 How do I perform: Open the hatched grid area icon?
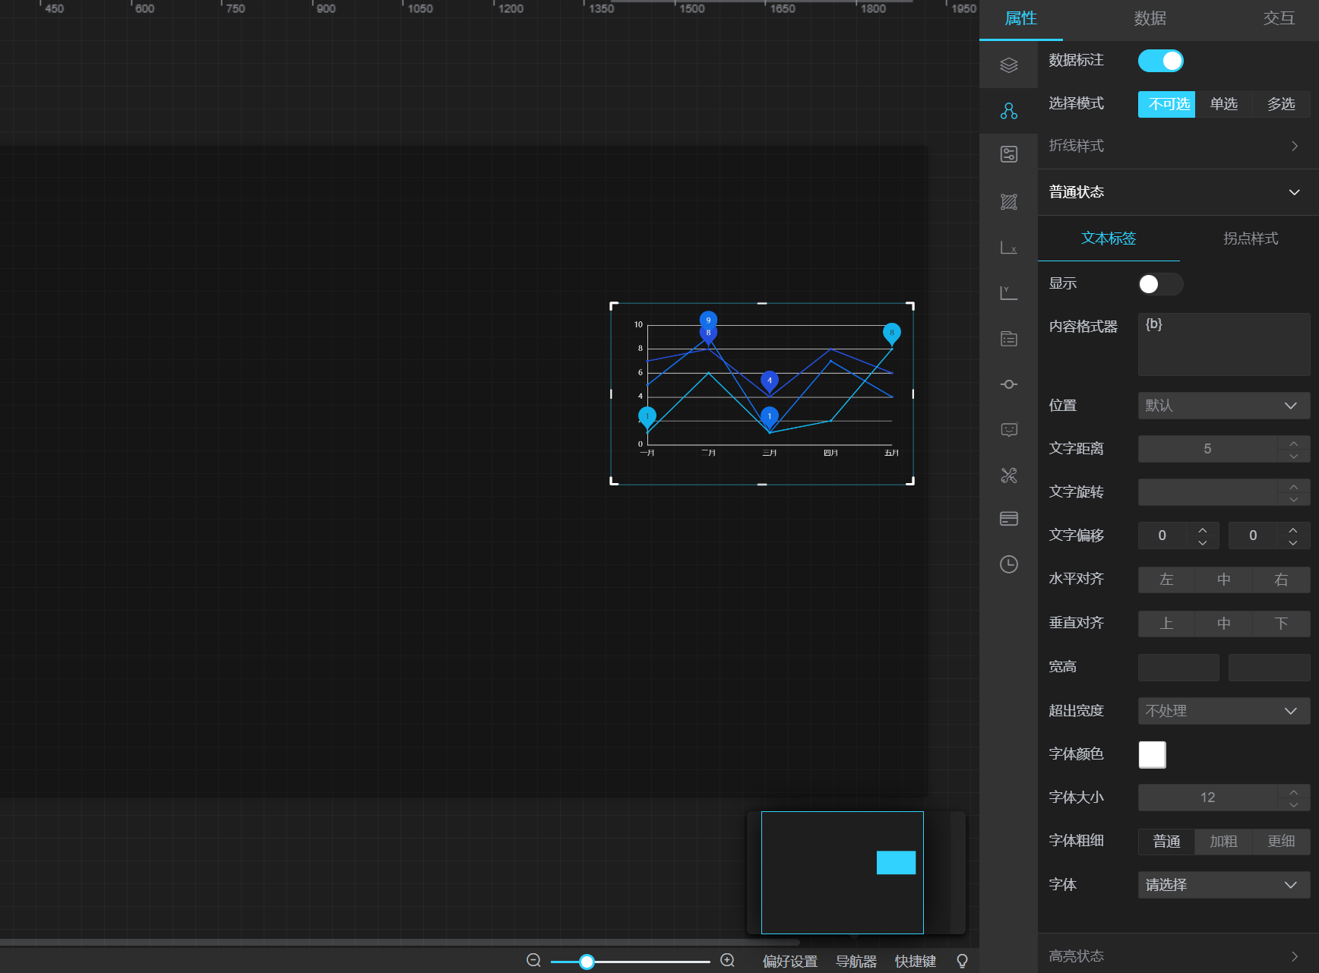[1008, 202]
